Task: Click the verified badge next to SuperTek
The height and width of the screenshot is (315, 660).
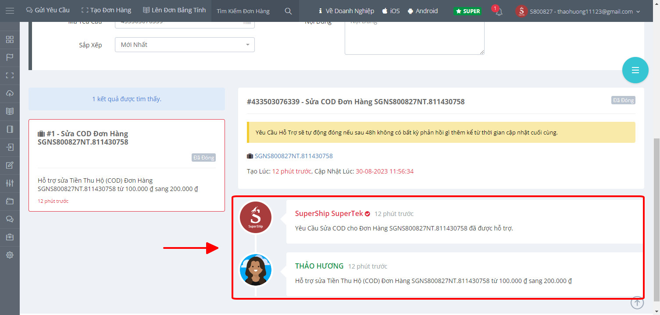Action: tap(367, 214)
